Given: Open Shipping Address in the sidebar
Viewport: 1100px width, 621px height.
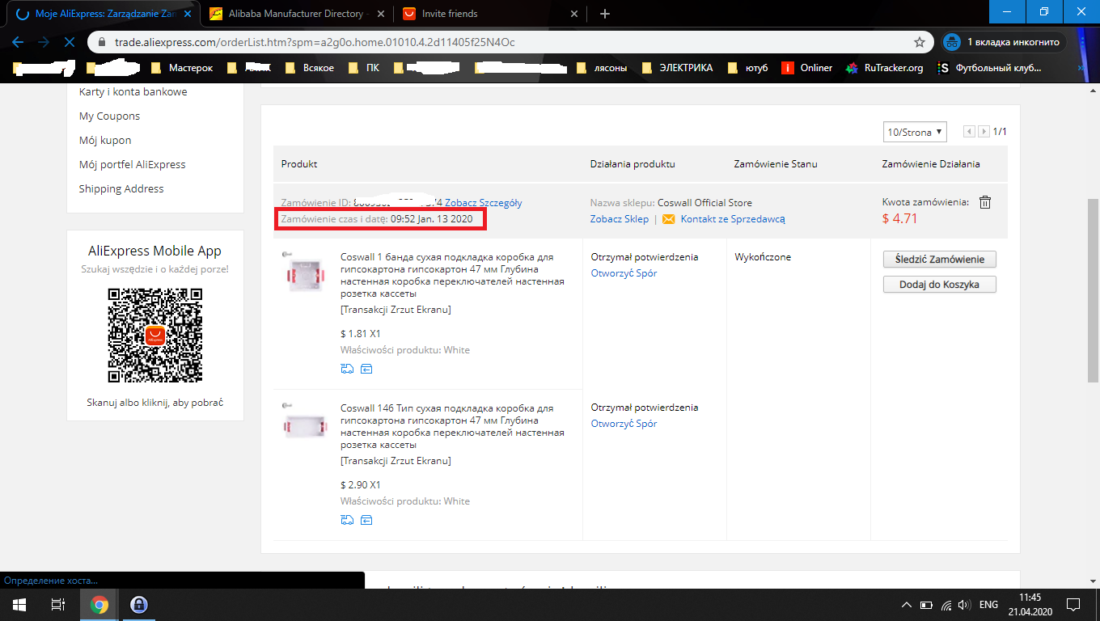Looking at the screenshot, I should [x=121, y=189].
